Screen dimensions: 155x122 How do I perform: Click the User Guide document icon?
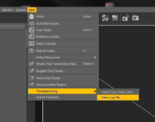[31, 30]
